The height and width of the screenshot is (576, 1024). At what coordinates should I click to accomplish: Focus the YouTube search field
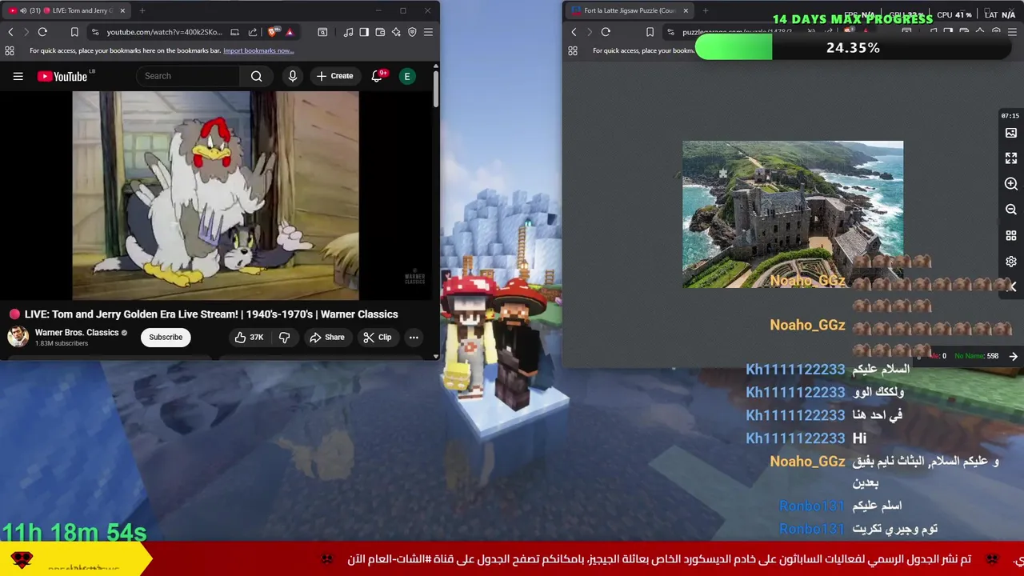click(x=188, y=76)
